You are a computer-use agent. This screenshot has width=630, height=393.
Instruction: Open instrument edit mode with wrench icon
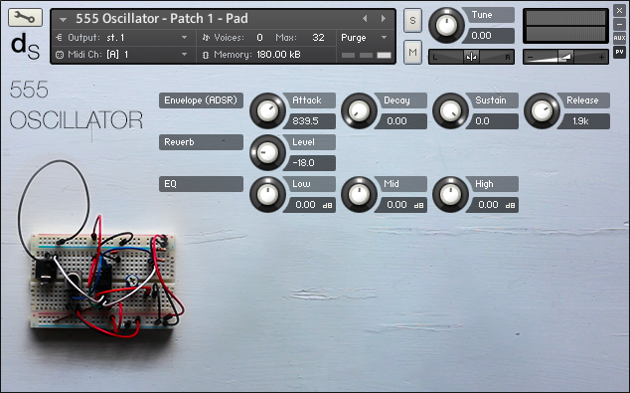[25, 17]
